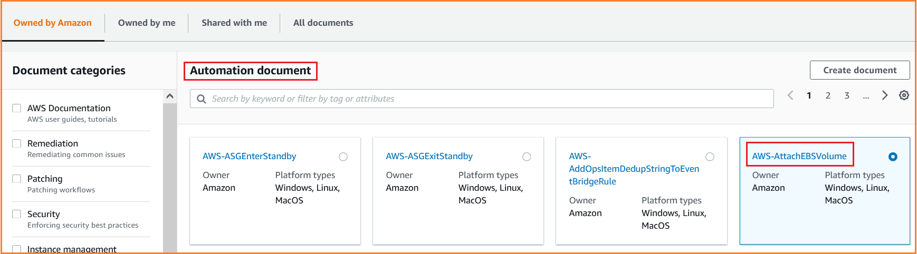
Task: Select AWS-ASGEnterStandby radio button
Action: point(343,157)
